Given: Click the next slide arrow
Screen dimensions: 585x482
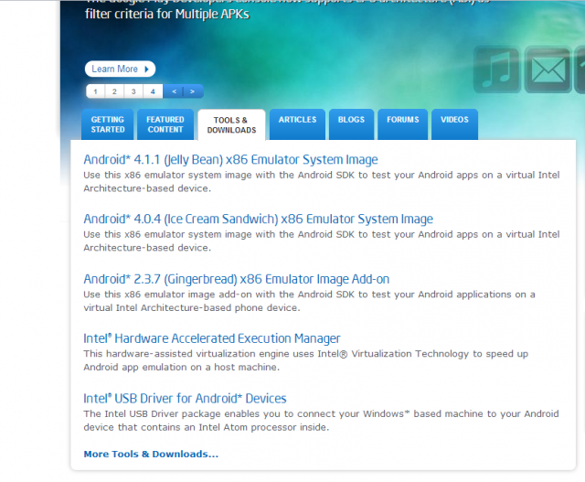Looking at the screenshot, I should (193, 91).
